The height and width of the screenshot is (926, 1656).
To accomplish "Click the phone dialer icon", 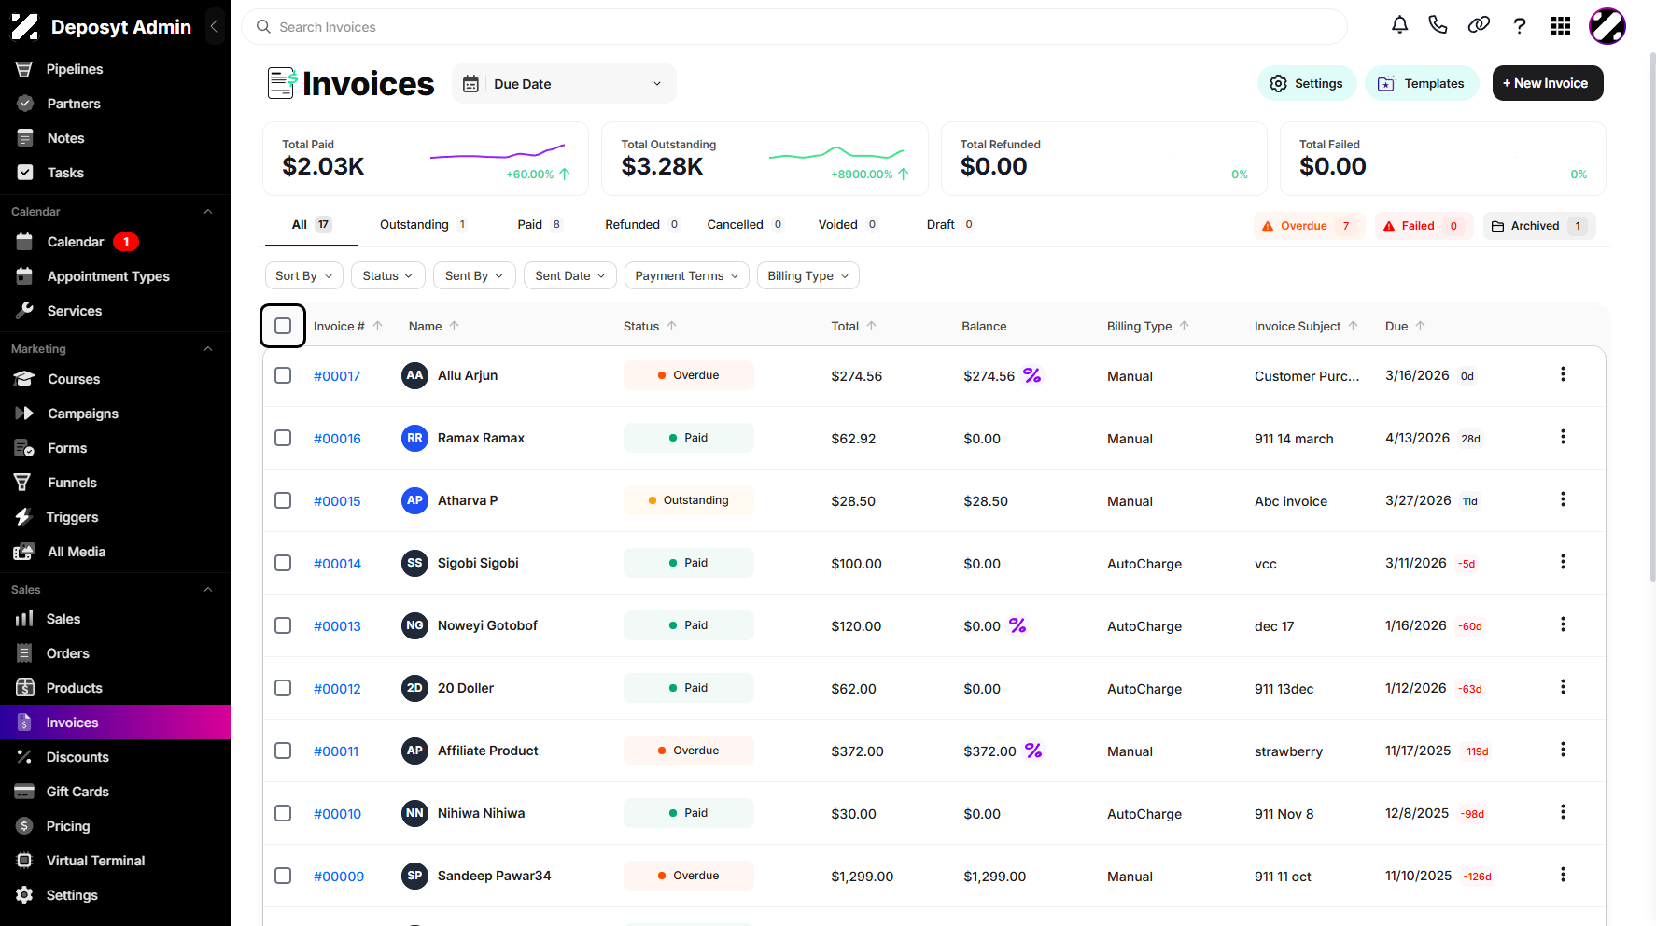I will (x=1438, y=25).
